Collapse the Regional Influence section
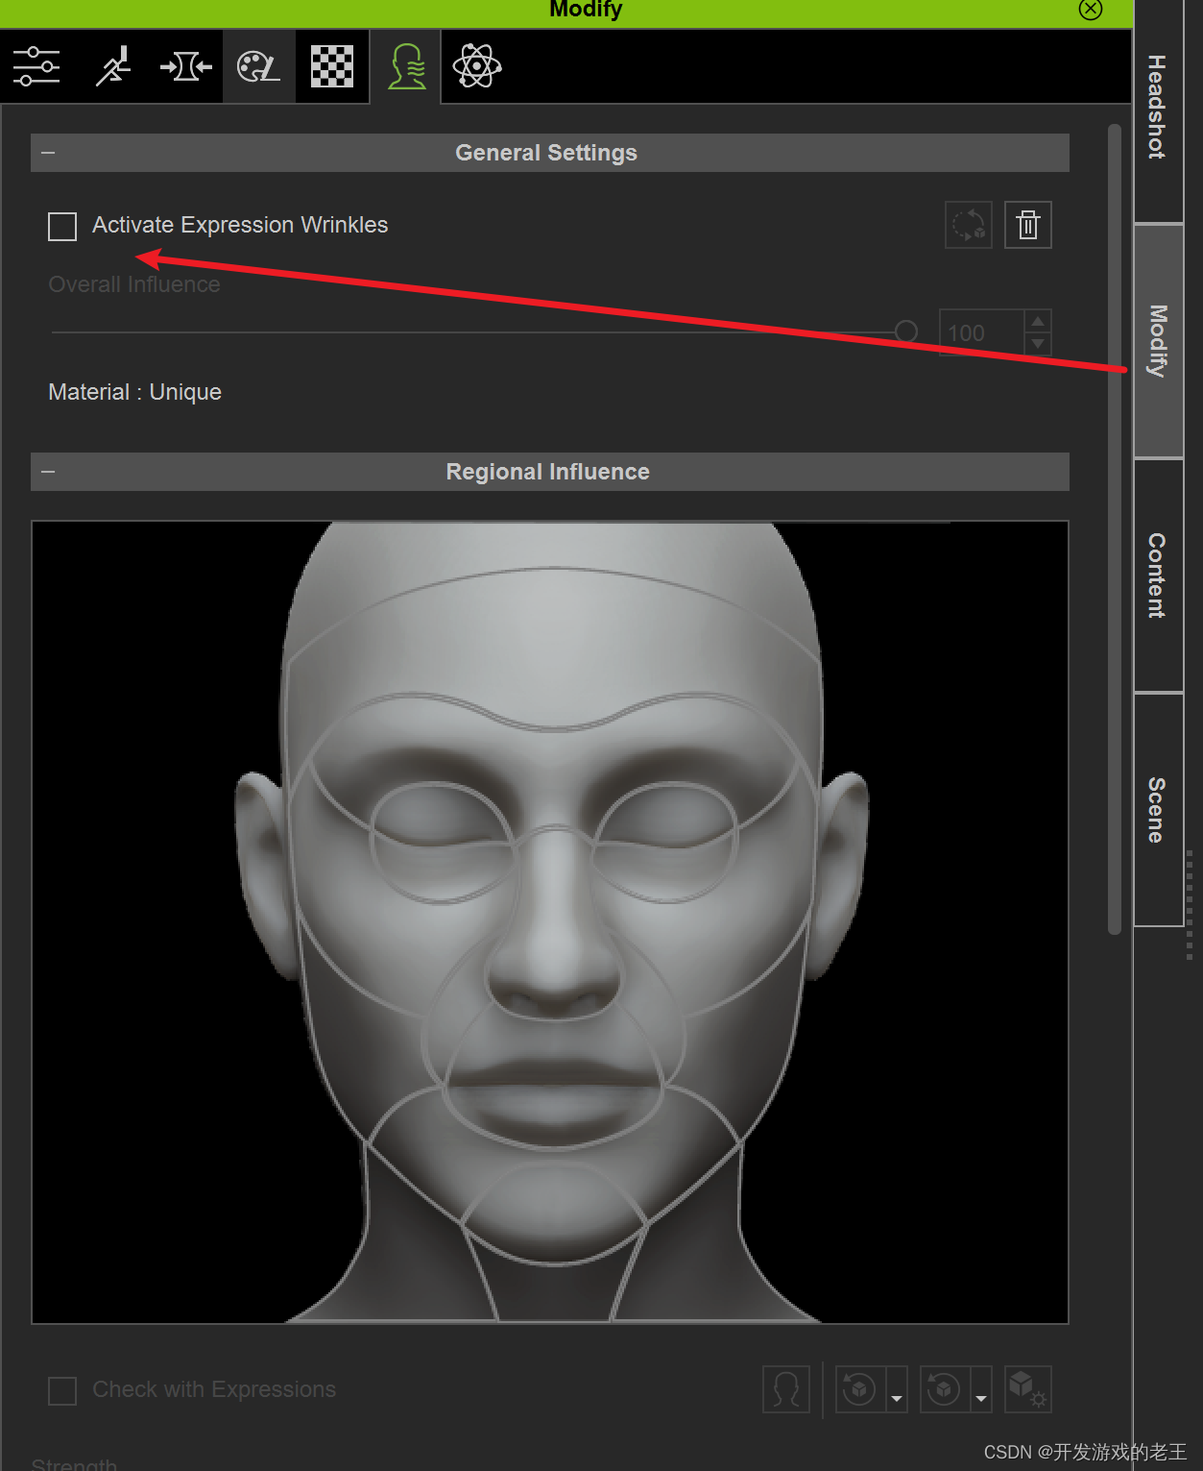The width and height of the screenshot is (1203, 1471). pyautogui.click(x=48, y=472)
